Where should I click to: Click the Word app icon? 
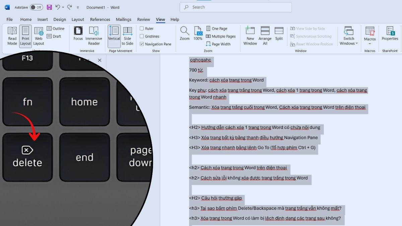point(7,7)
